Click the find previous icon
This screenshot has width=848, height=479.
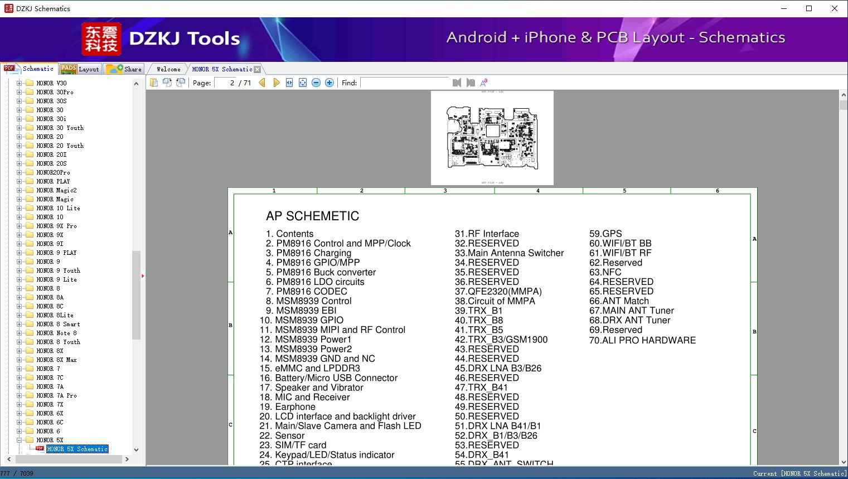[x=457, y=83]
